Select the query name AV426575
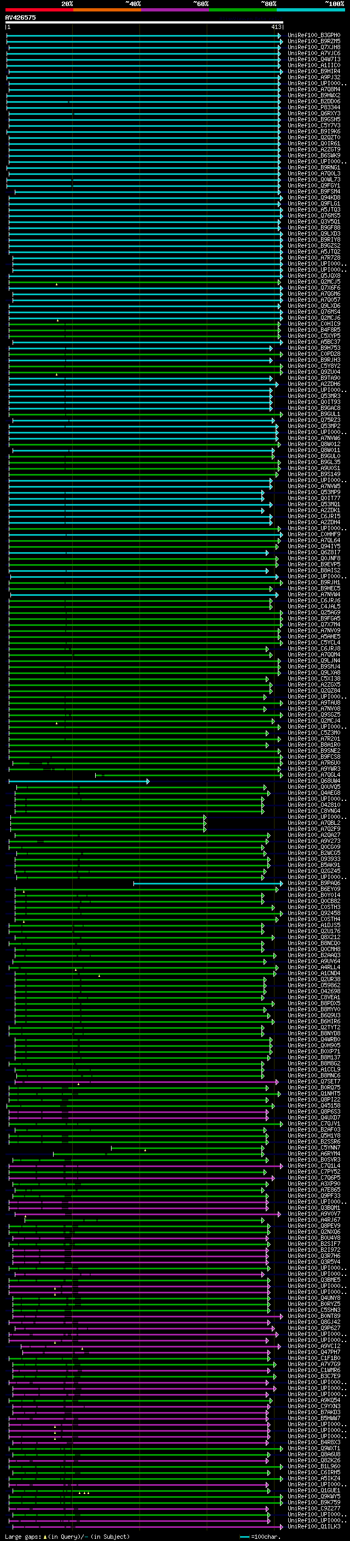Image resolution: width=350 pixels, height=1541 pixels. point(20,18)
